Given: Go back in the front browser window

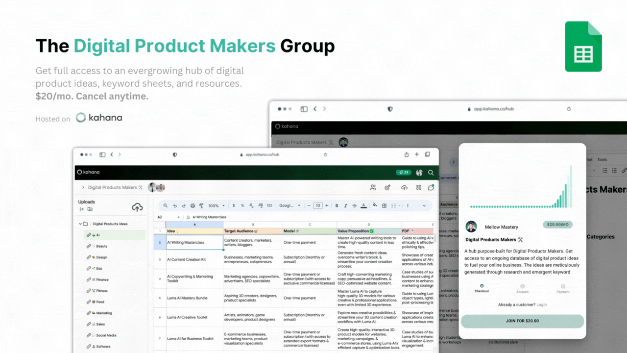Looking at the screenshot, I should pyautogui.click(x=112, y=154).
